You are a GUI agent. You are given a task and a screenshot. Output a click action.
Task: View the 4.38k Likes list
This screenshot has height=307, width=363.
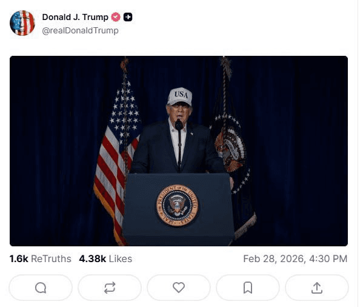[105, 259]
